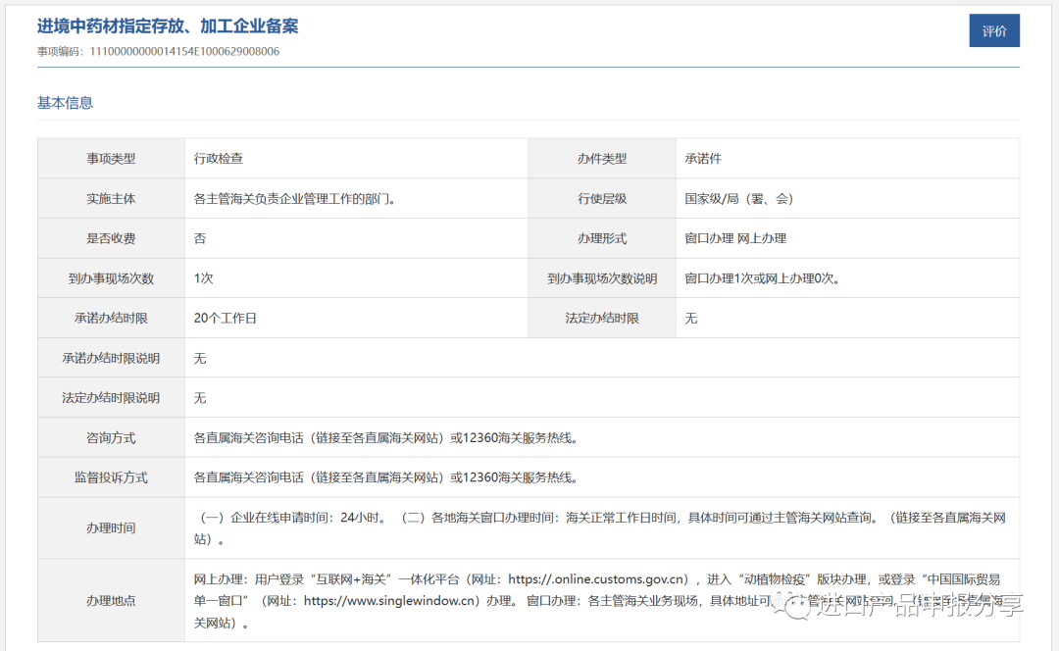Click the 窗口办理1次或网上办理0次 cell

click(760, 277)
